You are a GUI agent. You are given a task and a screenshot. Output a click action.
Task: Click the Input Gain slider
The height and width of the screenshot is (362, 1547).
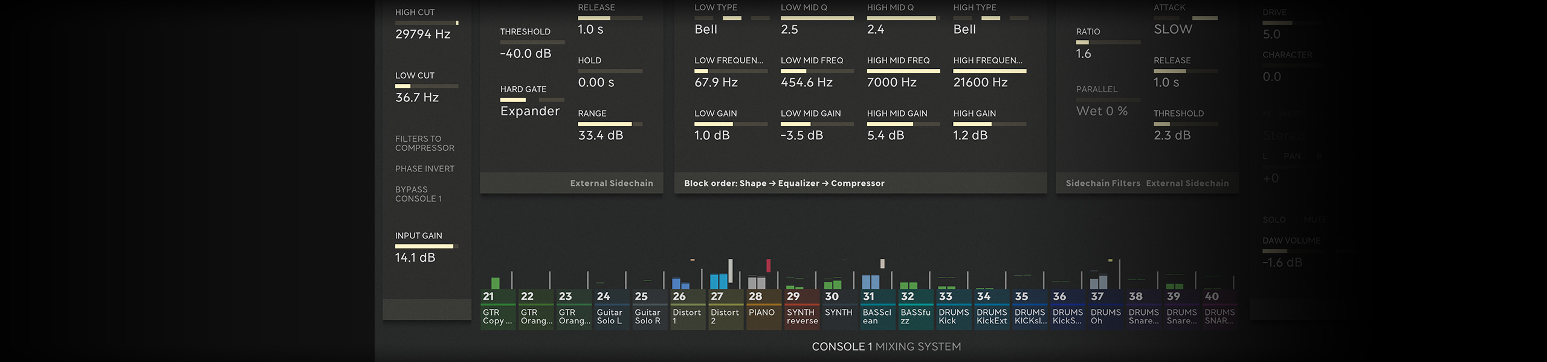pos(426,246)
